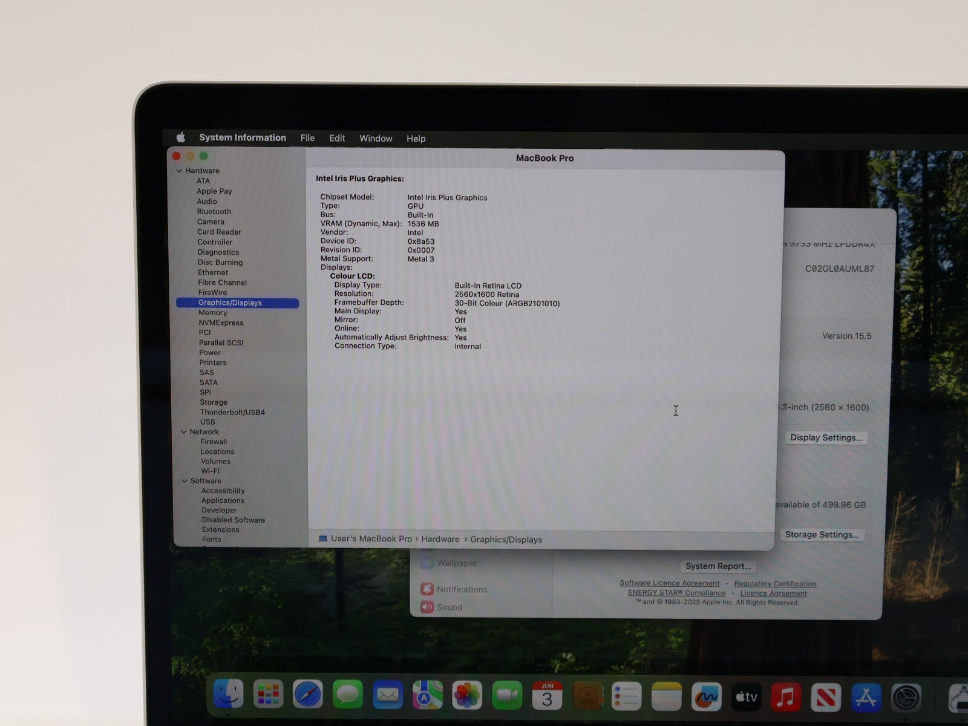The image size is (968, 726).
Task: Select Card Reader in the sidebar
Action: click(x=219, y=232)
